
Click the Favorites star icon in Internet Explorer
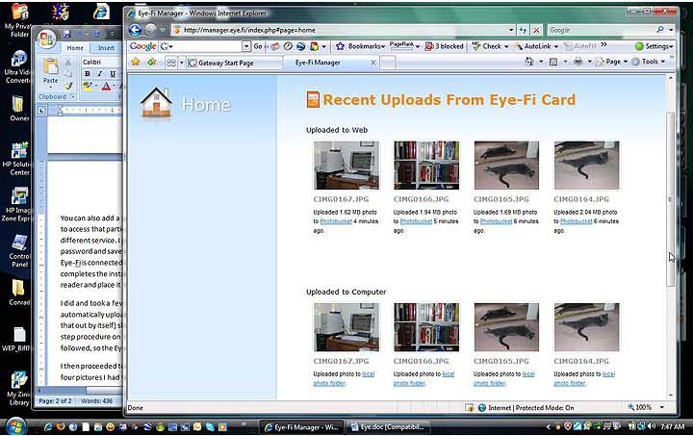(136, 62)
